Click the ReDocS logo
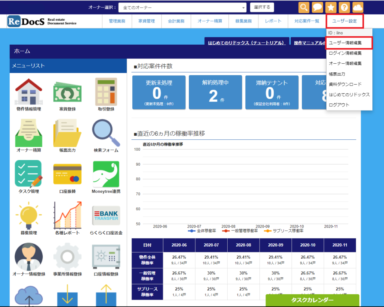 (42, 21)
